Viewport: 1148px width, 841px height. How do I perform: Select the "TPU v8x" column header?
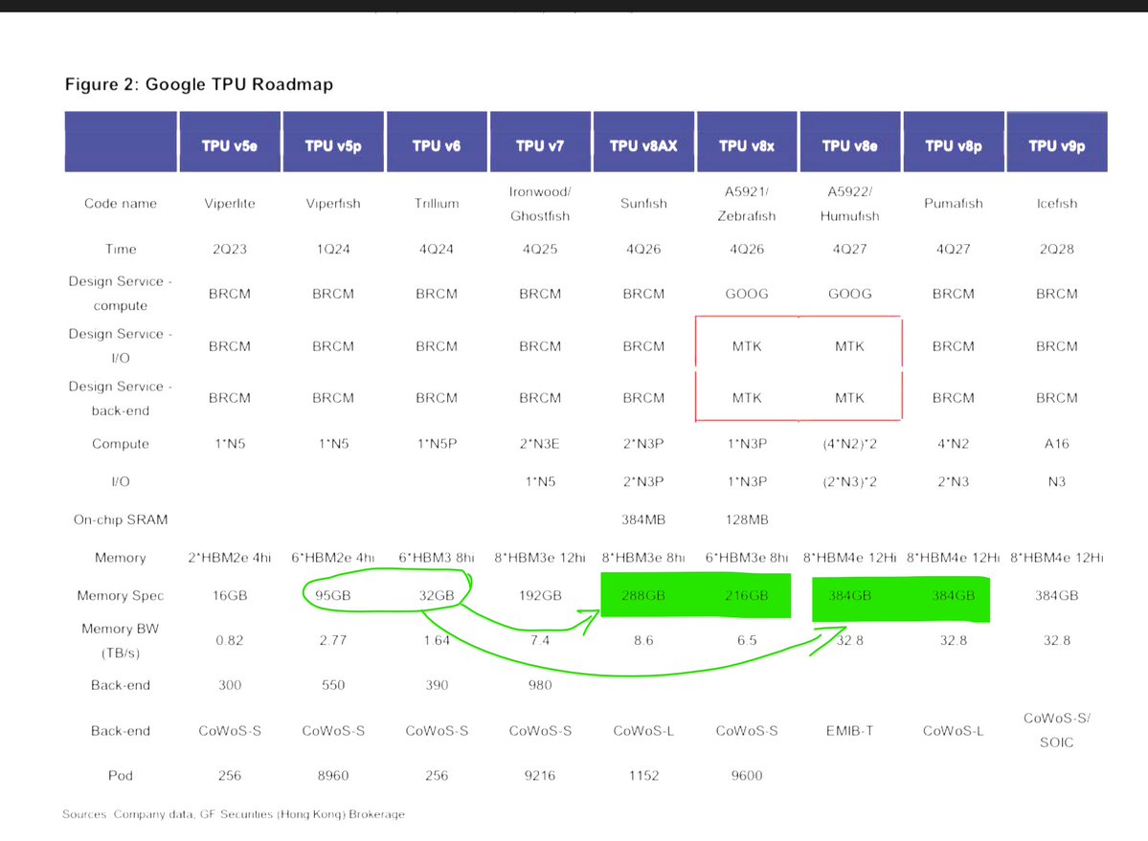click(747, 142)
